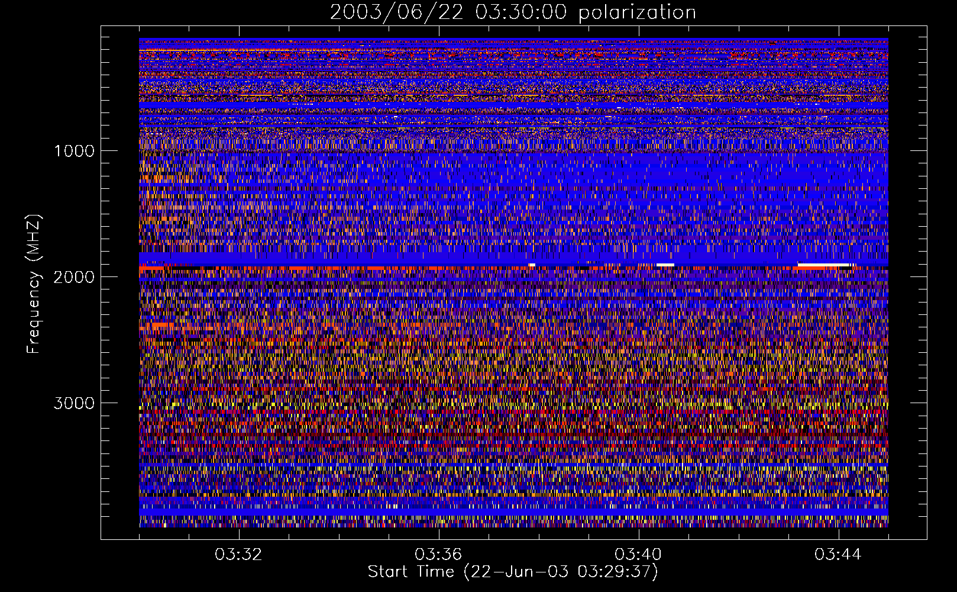Click the 2000 frequency tick label
957x592 pixels.
pyautogui.click(x=74, y=277)
